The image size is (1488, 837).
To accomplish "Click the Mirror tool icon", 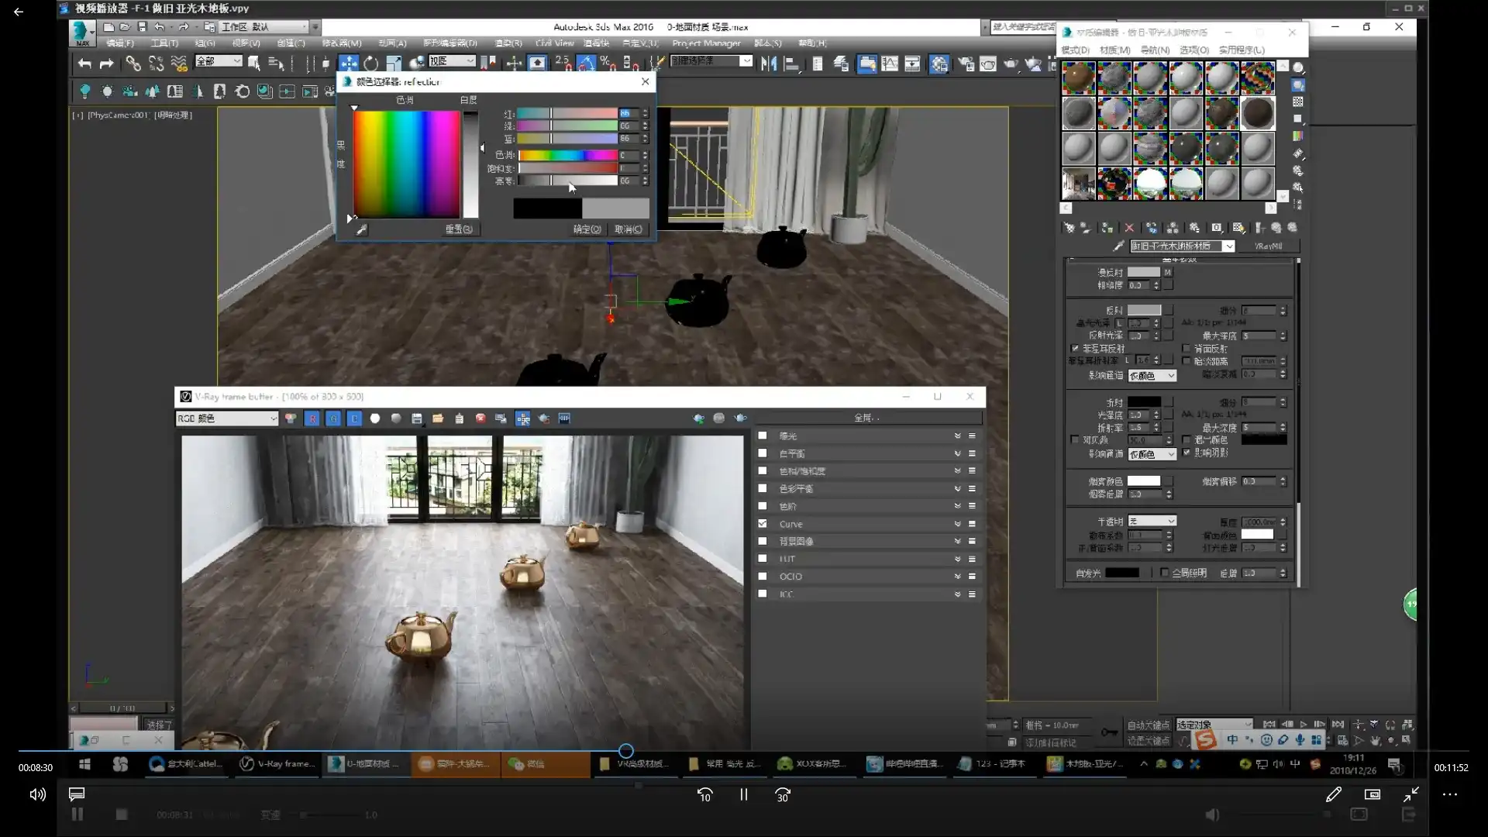I will 769,64.
